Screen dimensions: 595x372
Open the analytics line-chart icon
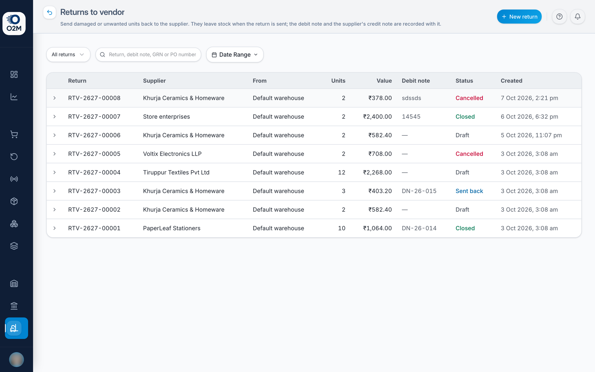[x=14, y=97]
